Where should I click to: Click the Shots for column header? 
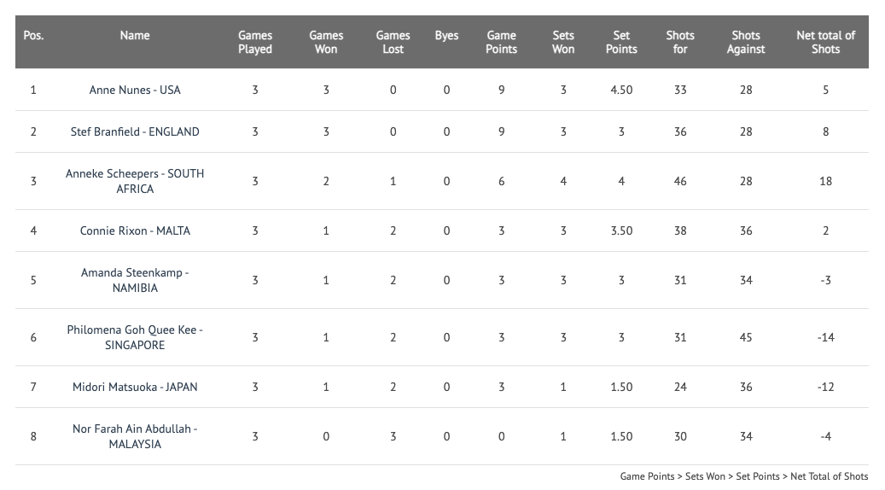680,43
